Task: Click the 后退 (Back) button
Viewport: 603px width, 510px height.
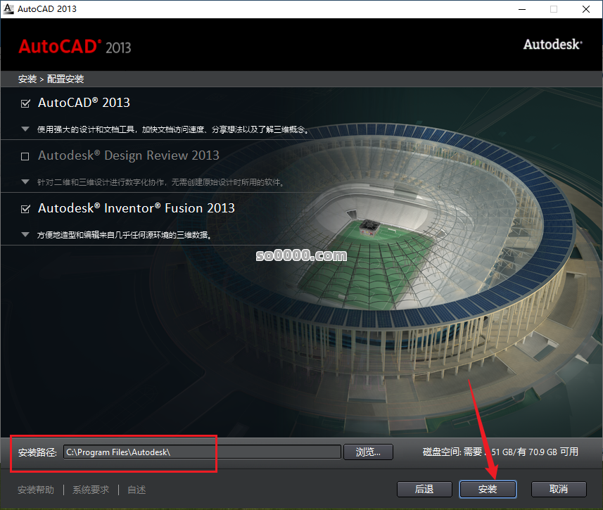Action: [x=424, y=489]
